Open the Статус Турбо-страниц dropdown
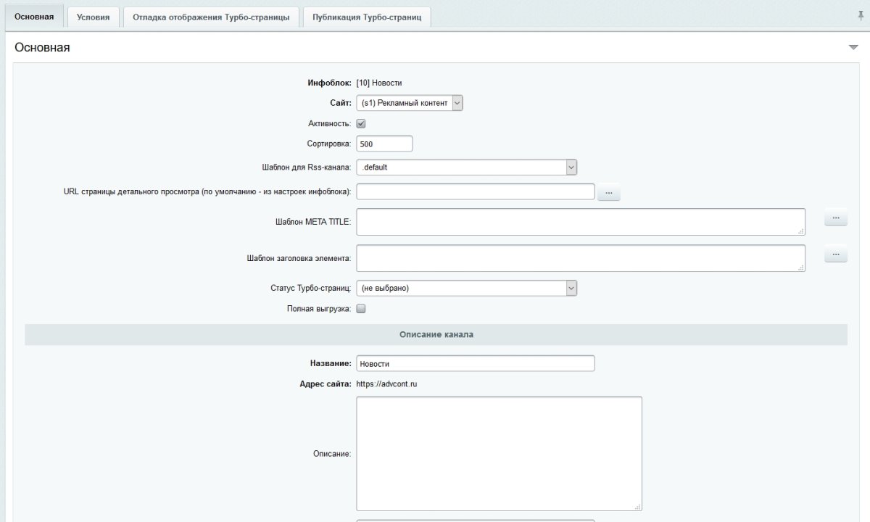Image resolution: width=870 pixels, height=522 pixels. 466,288
